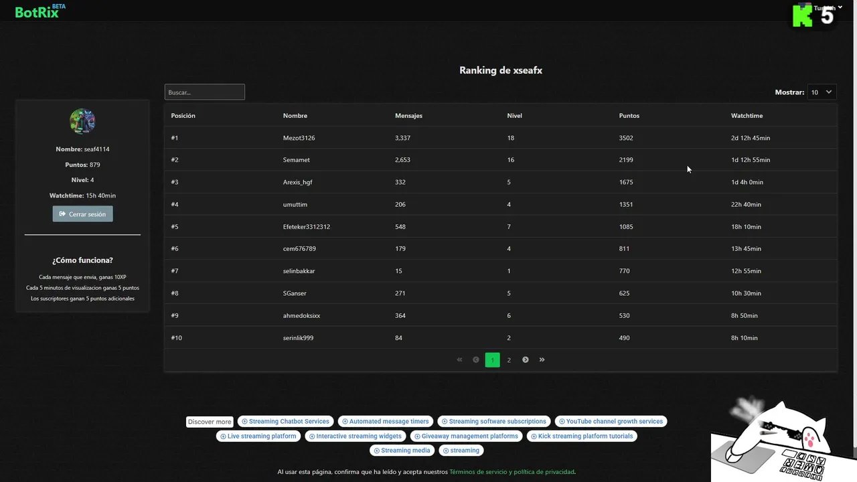Open the lowercase streaming tag link
The height and width of the screenshot is (482, 857).
(x=461, y=451)
